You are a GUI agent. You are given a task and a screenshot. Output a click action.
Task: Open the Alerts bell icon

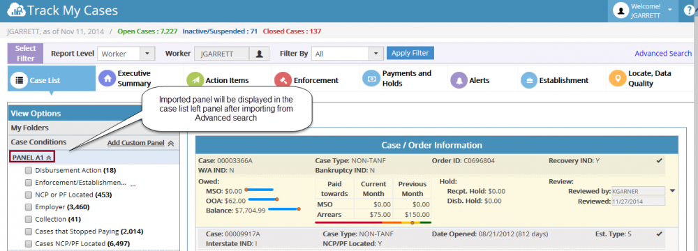point(459,80)
